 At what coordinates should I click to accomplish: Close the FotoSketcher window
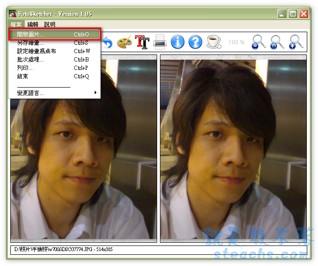point(304,14)
